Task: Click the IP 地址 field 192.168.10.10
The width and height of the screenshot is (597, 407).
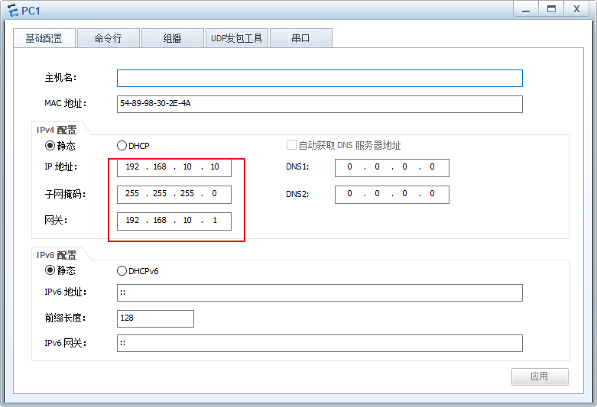Action: (174, 168)
